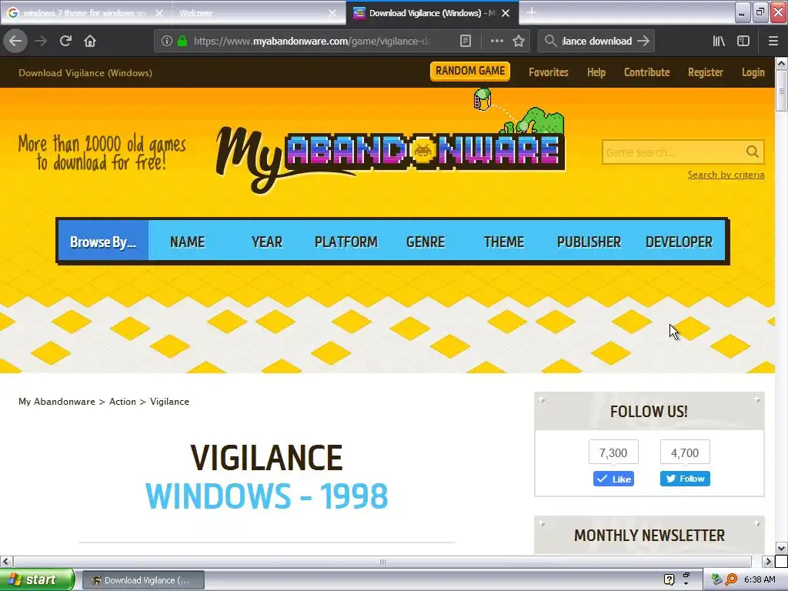Toggle reader view icon
The height and width of the screenshot is (591, 788).
coord(466,41)
